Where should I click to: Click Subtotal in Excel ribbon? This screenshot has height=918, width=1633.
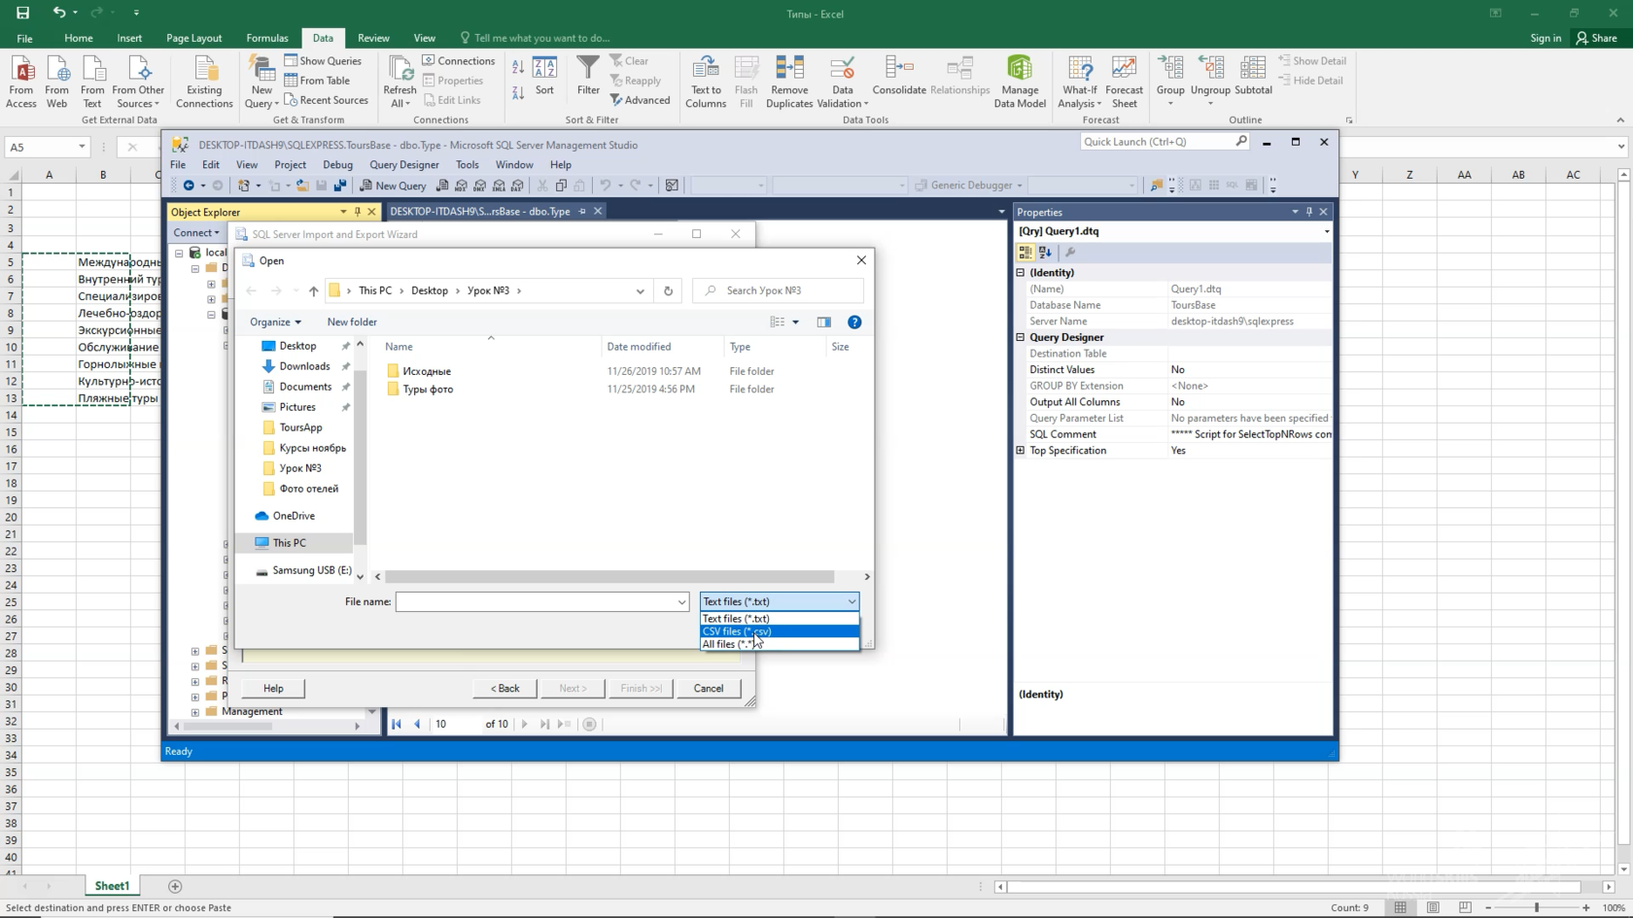point(1253,76)
